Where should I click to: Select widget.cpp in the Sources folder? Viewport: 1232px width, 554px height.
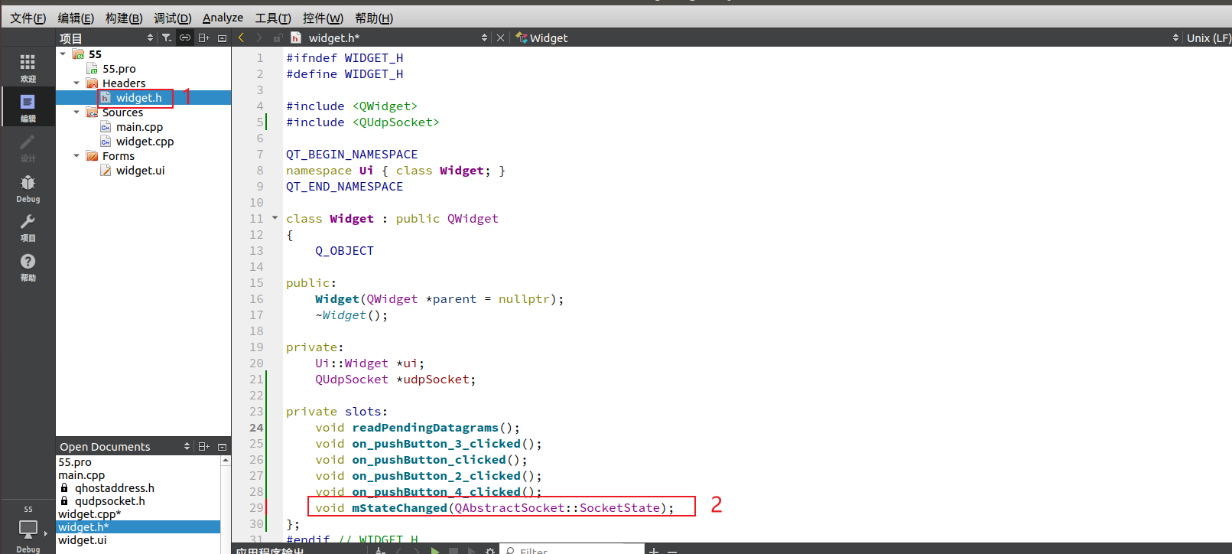coord(145,142)
